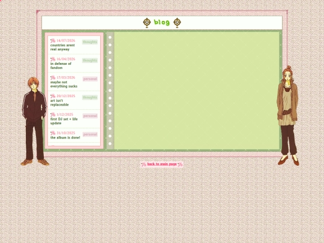Click the date 17/03/2026
The image size is (324, 243).
(x=66, y=77)
